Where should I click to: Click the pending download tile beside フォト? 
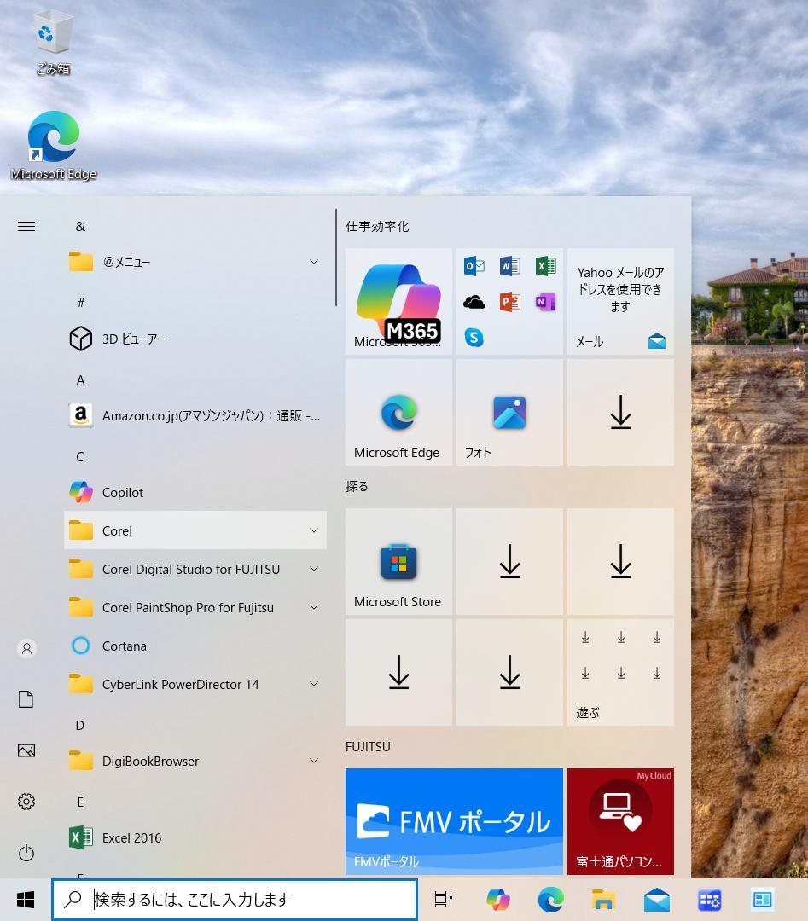620,413
